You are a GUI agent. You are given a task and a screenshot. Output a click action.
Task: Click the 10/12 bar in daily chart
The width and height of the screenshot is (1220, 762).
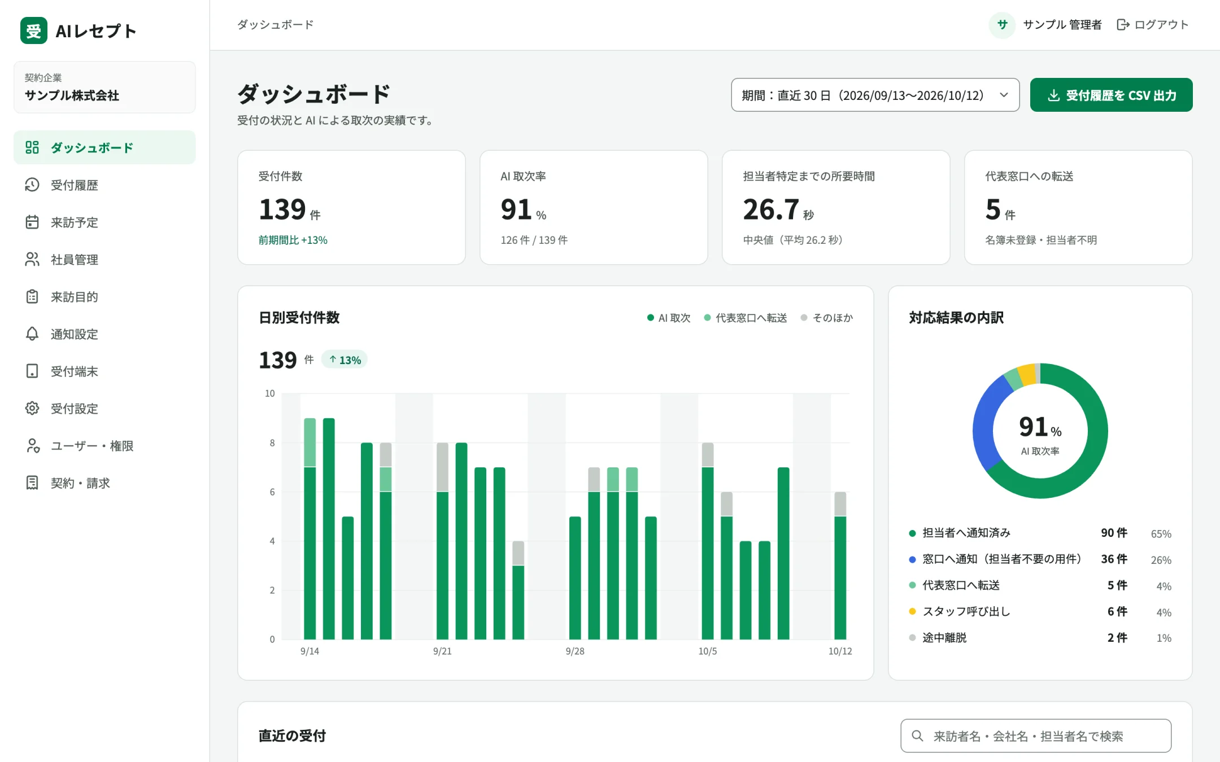(x=840, y=566)
